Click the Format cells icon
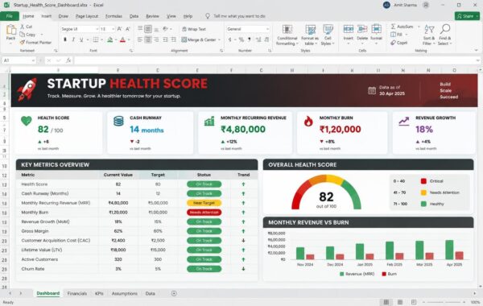 376,29
